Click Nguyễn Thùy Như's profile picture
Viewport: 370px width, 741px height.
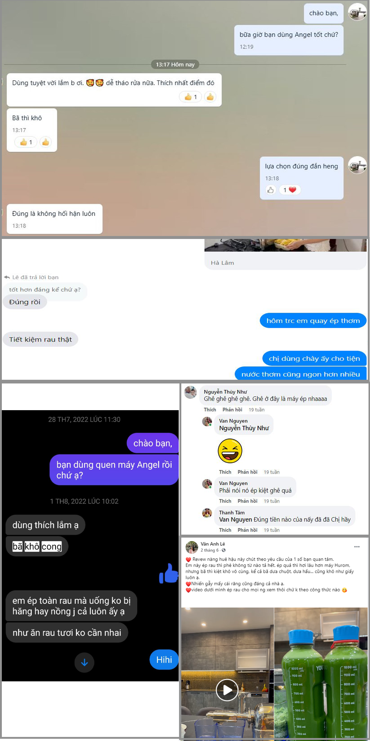(191, 392)
